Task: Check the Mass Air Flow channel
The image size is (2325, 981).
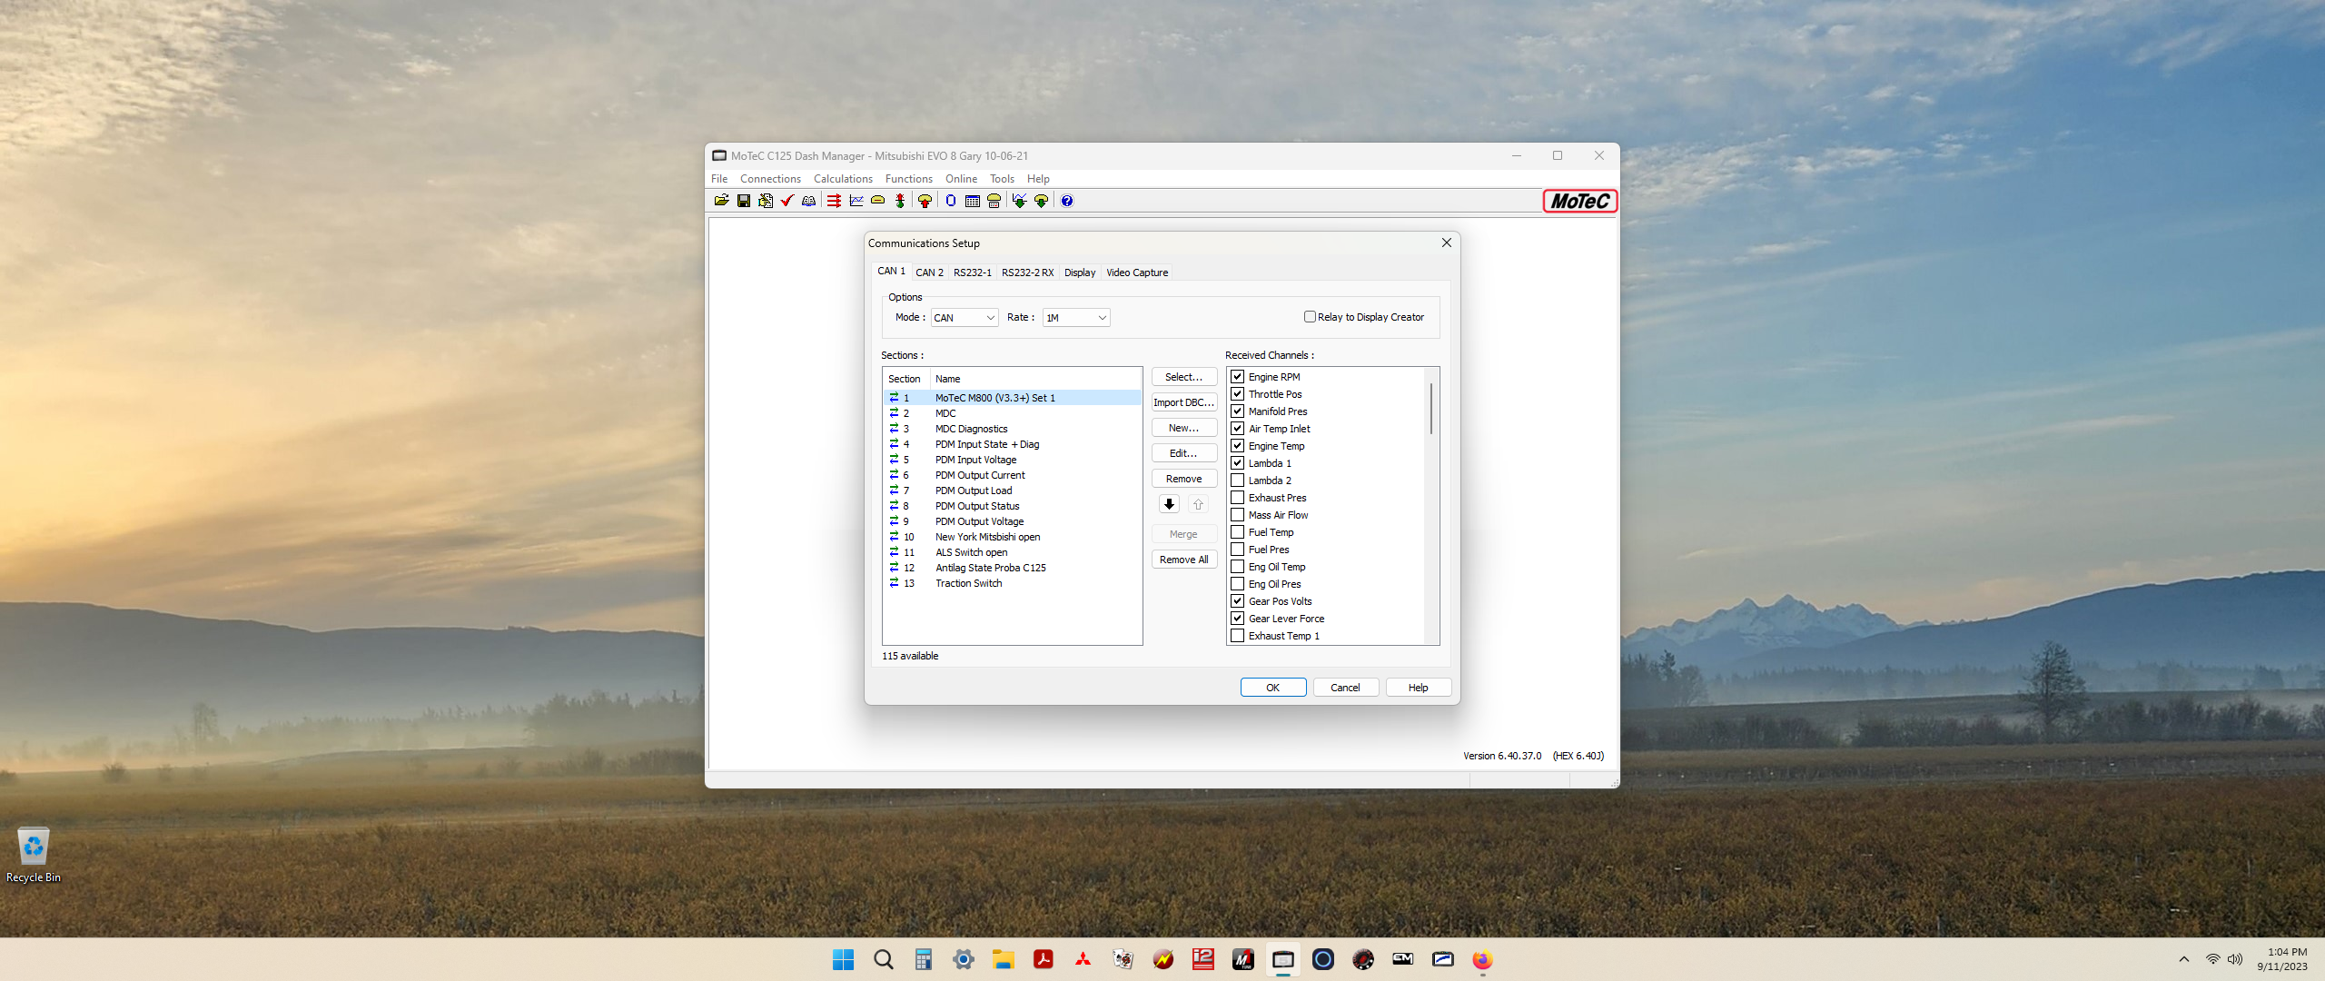Action: 1237,514
